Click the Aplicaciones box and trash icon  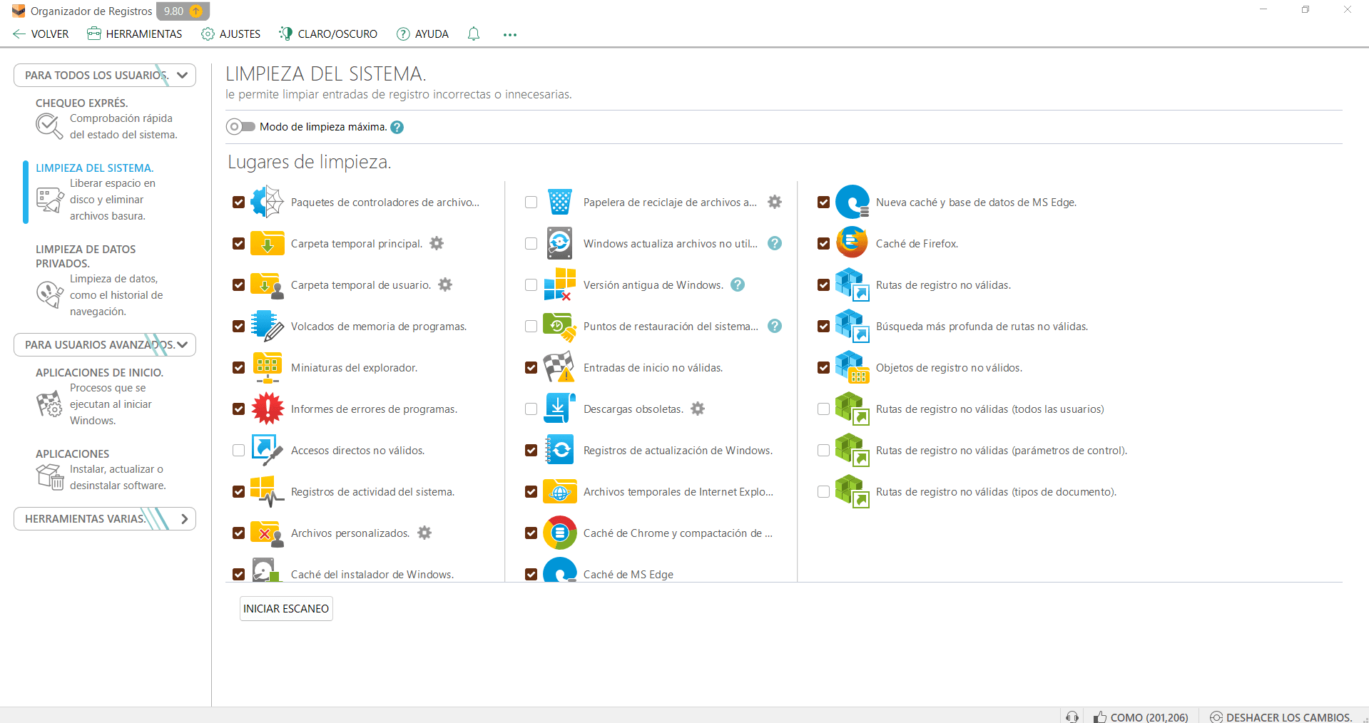click(49, 477)
